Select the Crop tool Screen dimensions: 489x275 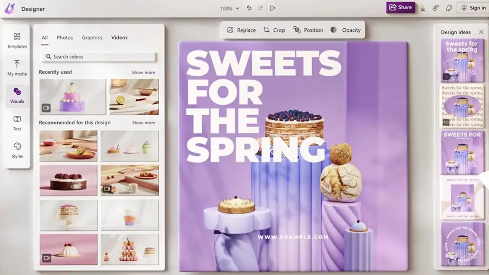pos(274,30)
